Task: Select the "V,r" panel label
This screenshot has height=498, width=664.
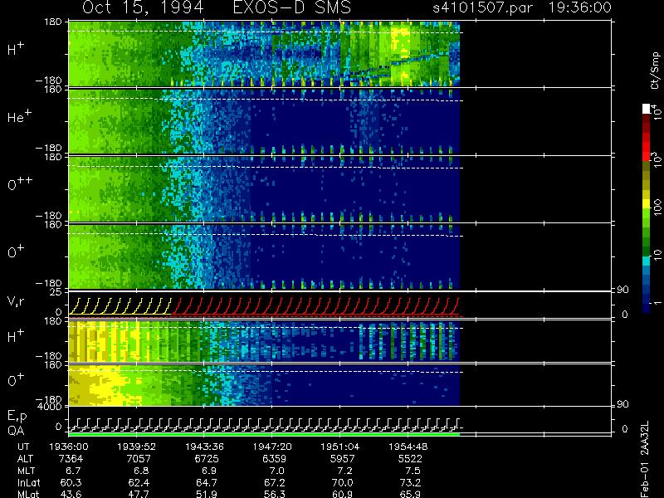Action: 16,301
